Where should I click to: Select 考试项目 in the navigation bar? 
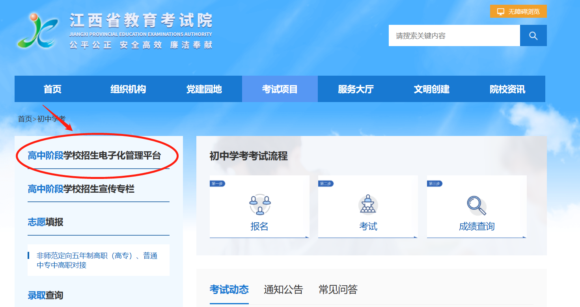tap(280, 89)
